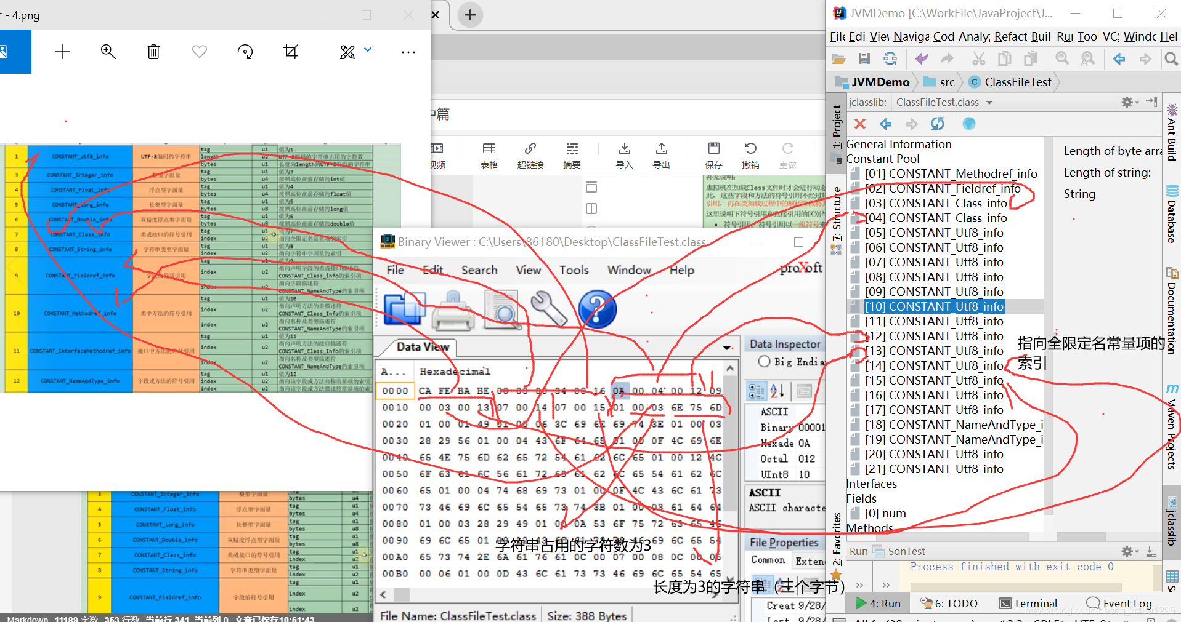This screenshot has width=1181, height=622.
Task: Click ClassFileTest breadcrumb
Action: [x=1010, y=82]
